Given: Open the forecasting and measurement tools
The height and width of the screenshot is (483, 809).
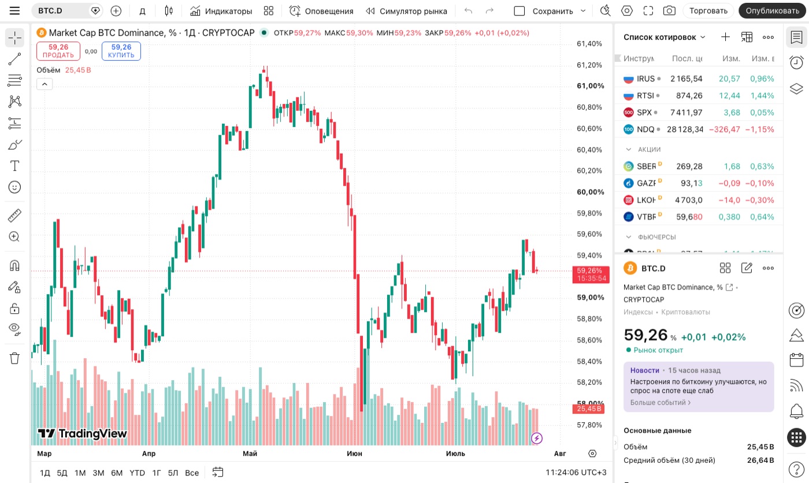Looking at the screenshot, I should pos(14,123).
